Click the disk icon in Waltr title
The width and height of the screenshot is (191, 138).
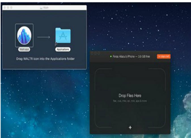(42, 8)
